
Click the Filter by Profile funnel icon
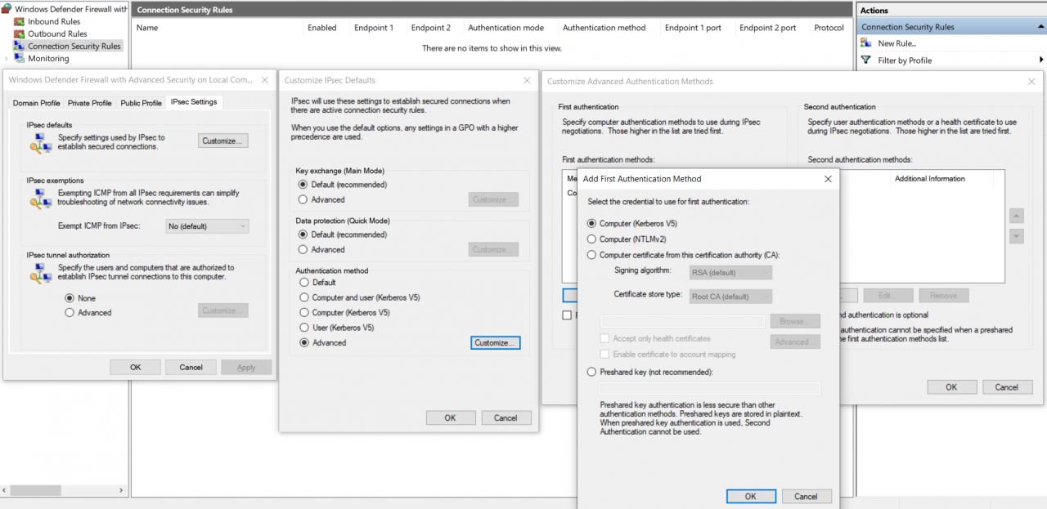[866, 60]
